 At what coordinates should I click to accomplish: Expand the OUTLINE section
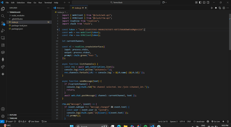pos(13,115)
